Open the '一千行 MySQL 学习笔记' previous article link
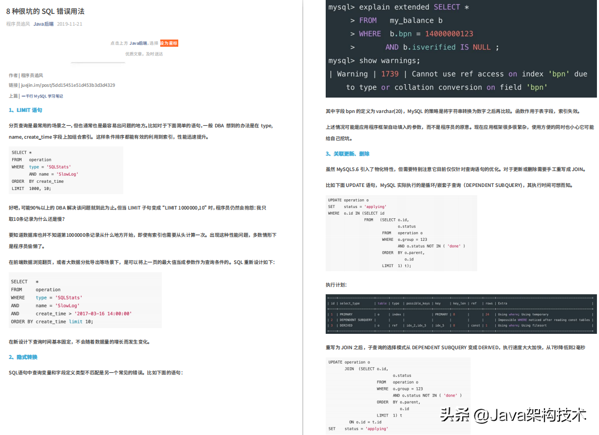This screenshot has width=599, height=435. pos(43,96)
